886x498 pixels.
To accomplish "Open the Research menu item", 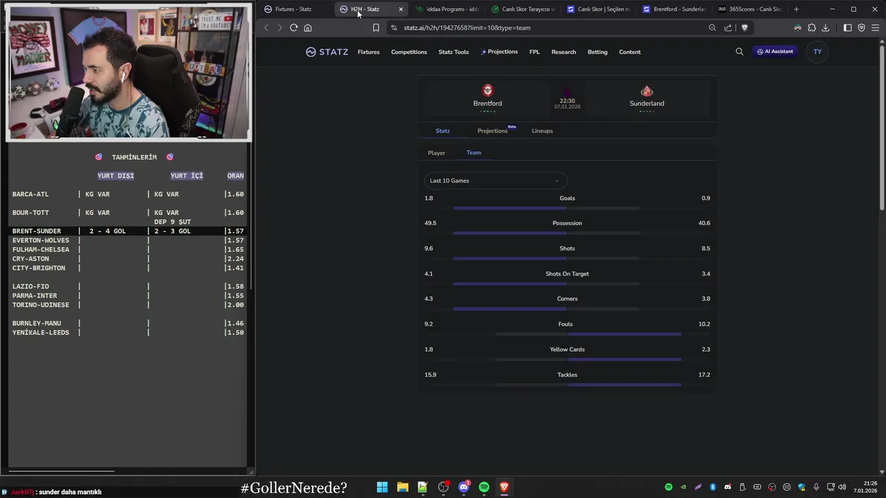I will pos(563,52).
